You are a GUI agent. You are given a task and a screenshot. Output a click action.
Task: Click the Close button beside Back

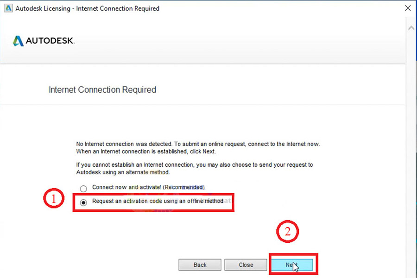pyautogui.click(x=246, y=265)
